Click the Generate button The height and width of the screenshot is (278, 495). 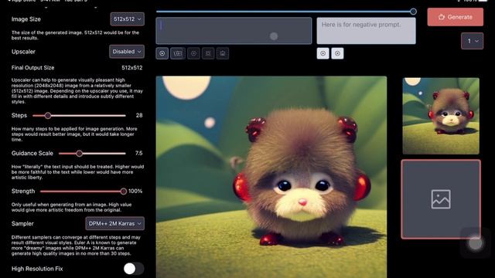click(456, 17)
